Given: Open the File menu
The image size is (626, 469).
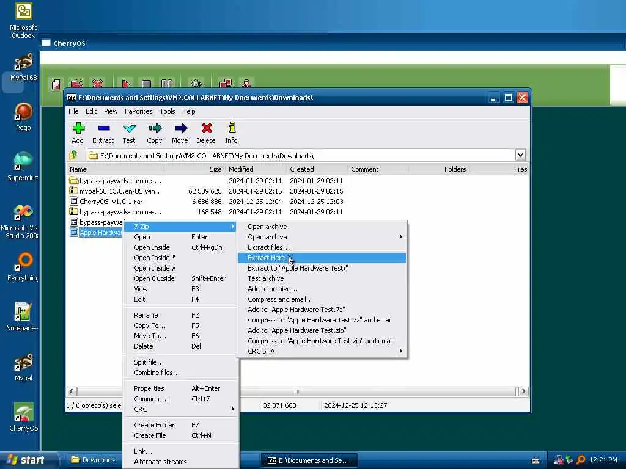Looking at the screenshot, I should coord(73,111).
